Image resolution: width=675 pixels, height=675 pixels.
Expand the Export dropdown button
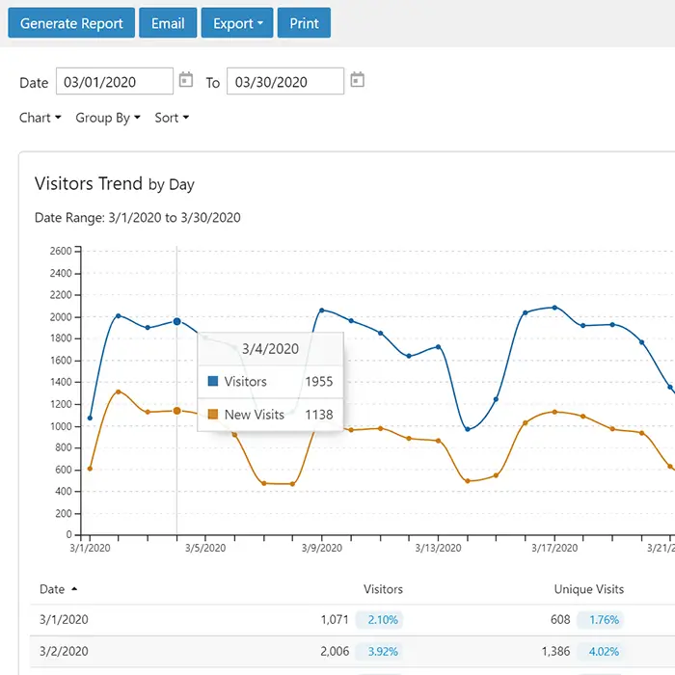(237, 23)
